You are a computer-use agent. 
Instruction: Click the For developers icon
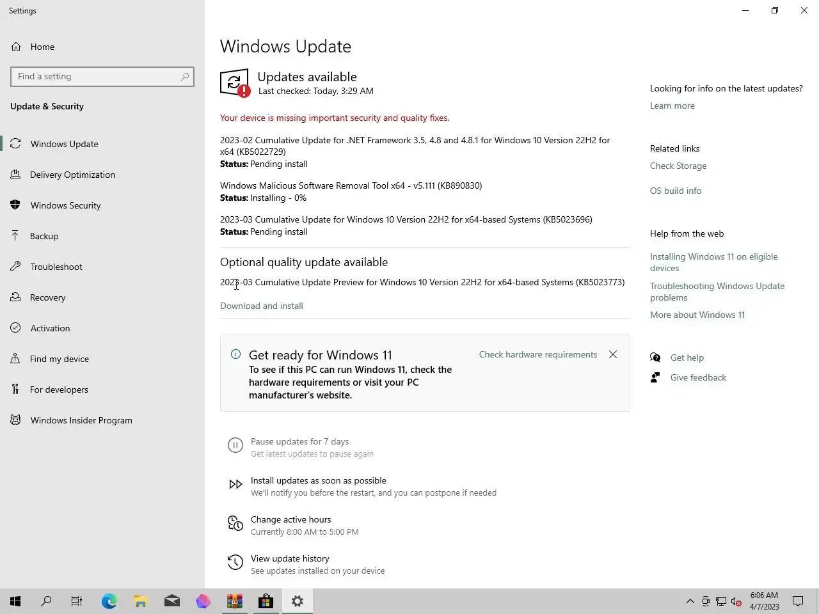[16, 390]
